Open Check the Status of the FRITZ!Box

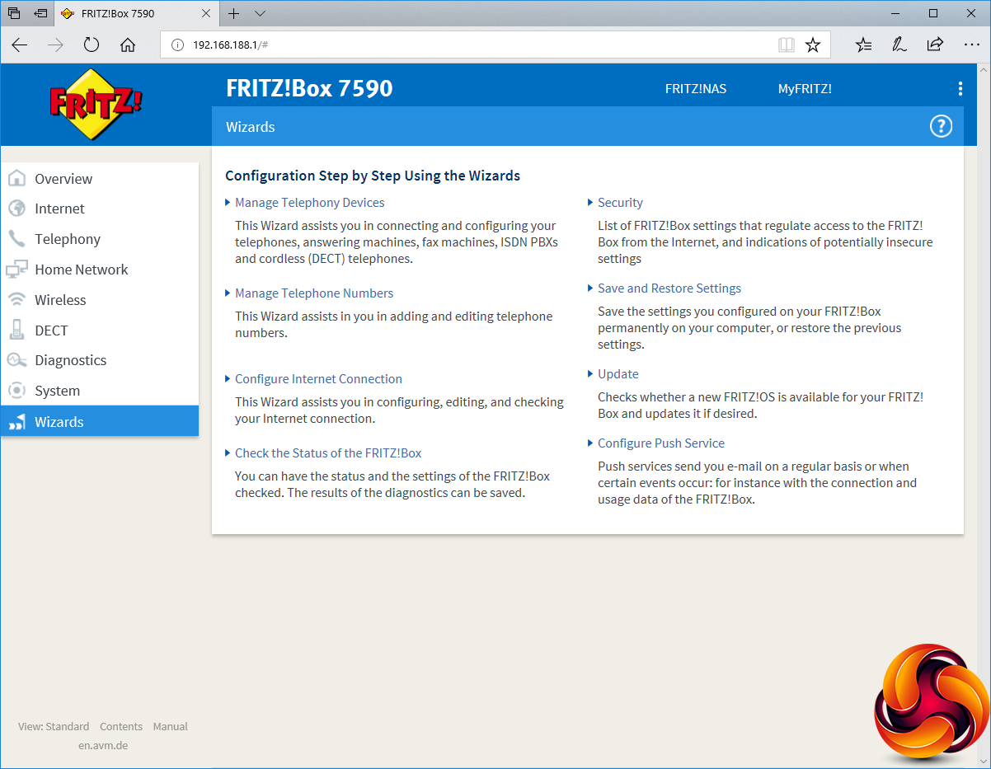pyautogui.click(x=328, y=452)
